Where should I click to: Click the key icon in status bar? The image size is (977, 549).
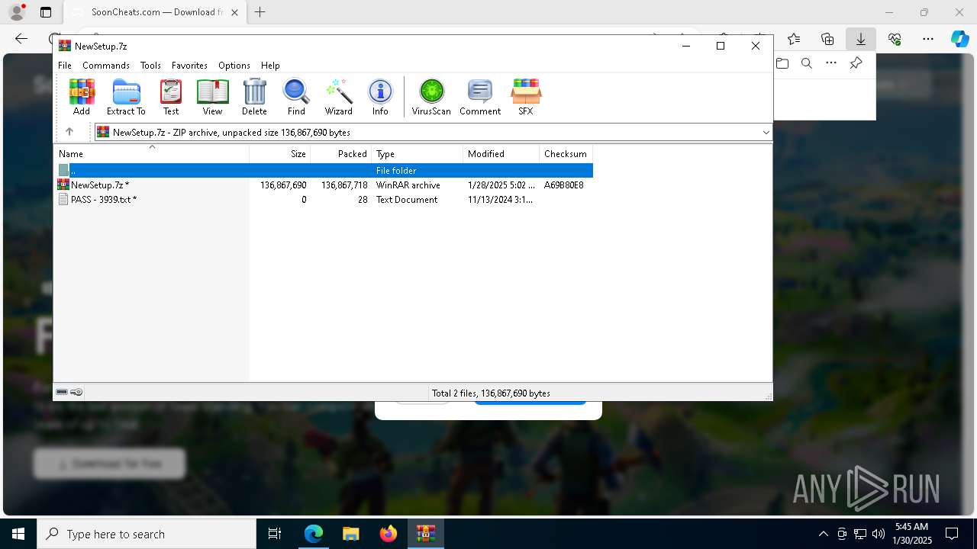(x=76, y=393)
